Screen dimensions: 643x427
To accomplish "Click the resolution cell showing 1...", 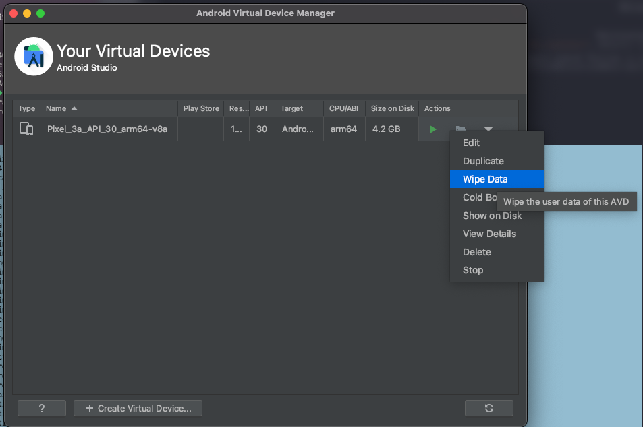I will pyautogui.click(x=237, y=129).
